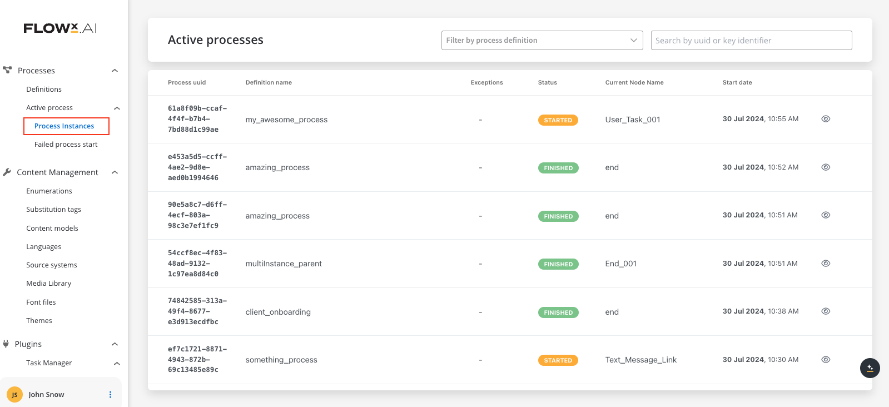
Task: Open Media Library menu item
Action: click(x=49, y=284)
